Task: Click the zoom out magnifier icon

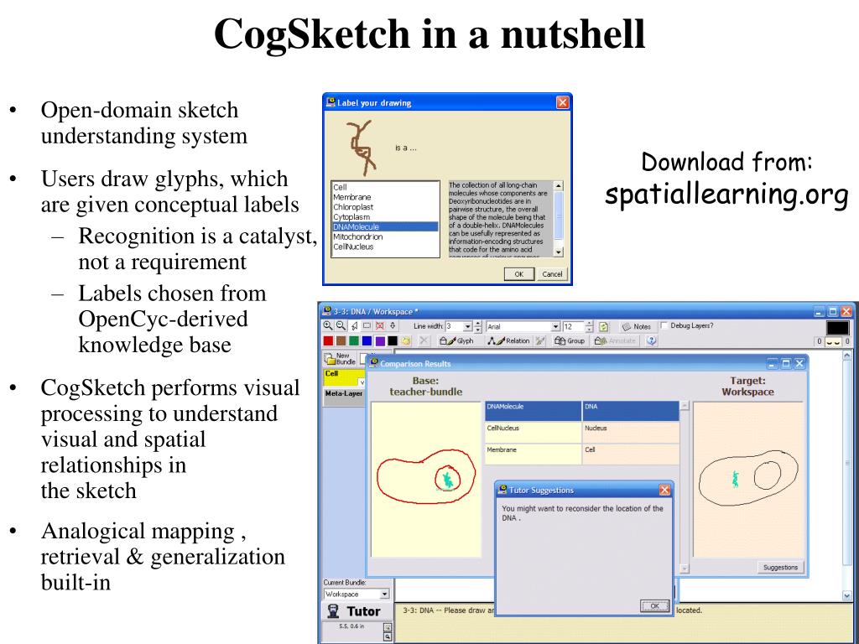Action: pos(341,326)
